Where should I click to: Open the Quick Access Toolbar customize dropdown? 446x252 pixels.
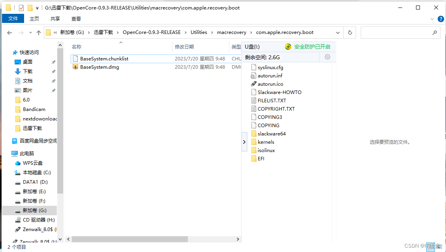point(37,8)
